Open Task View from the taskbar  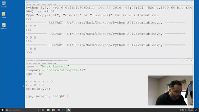point(43,110)
